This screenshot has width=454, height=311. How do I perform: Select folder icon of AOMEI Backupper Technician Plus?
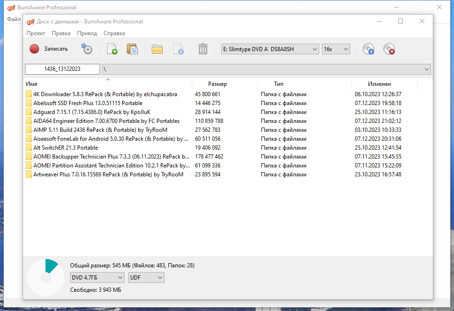pyautogui.click(x=29, y=157)
